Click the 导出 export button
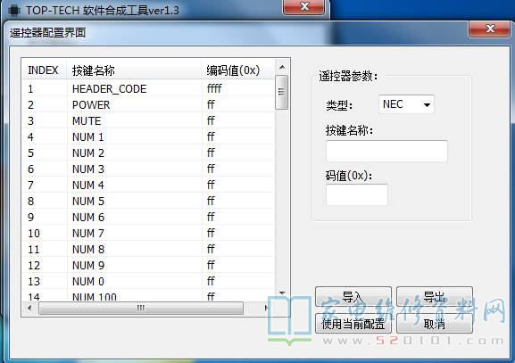The height and width of the screenshot is (363, 515). pos(434,296)
